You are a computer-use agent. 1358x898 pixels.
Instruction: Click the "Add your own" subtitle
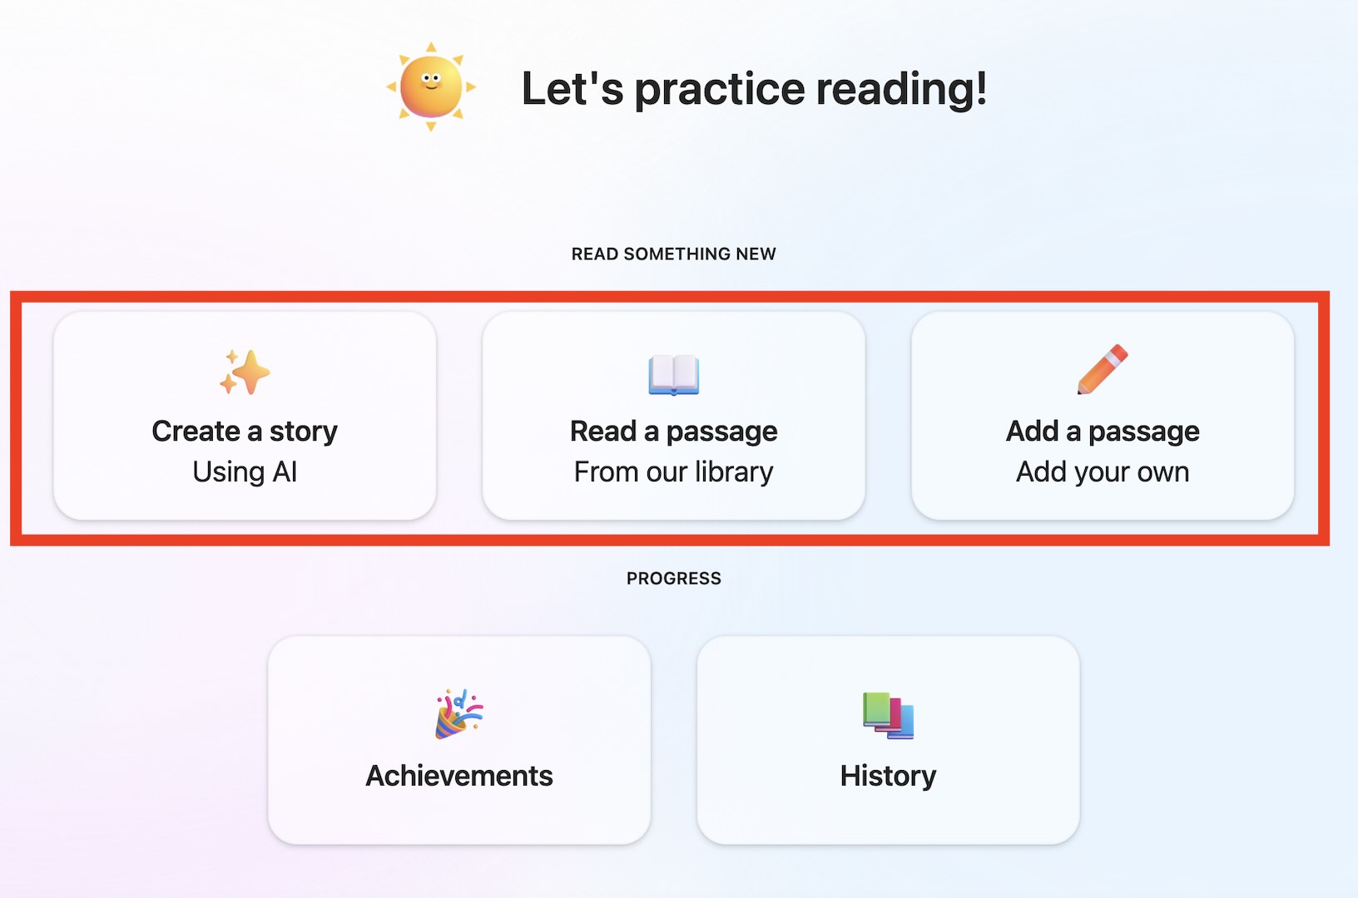[1103, 472]
